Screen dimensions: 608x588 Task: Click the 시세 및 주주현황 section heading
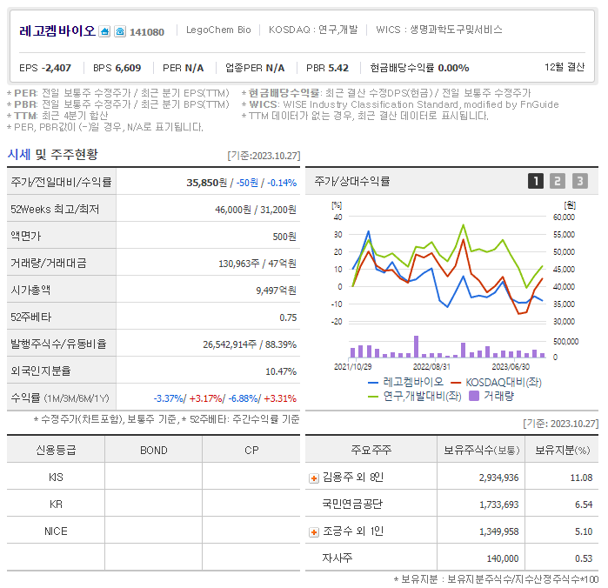pos(53,154)
